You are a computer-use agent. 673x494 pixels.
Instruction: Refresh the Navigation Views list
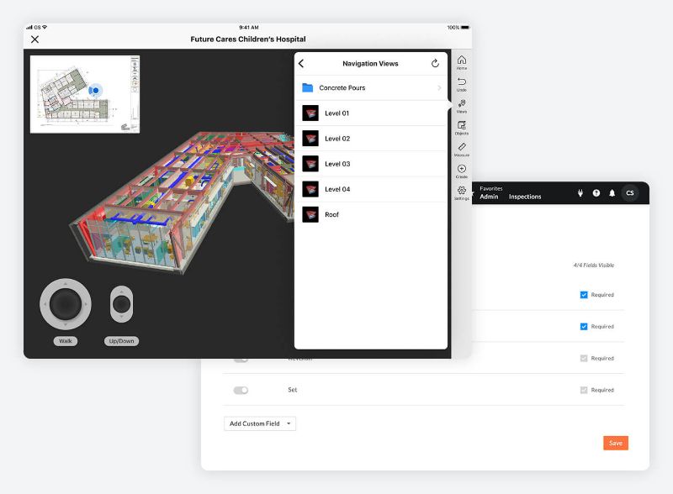click(434, 62)
